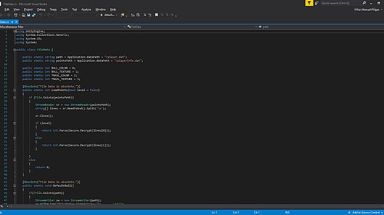Click the green Attach play button
Viewport: 384px width, 215px height.
(102, 15)
